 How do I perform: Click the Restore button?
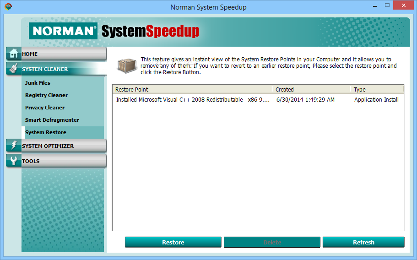click(x=173, y=242)
